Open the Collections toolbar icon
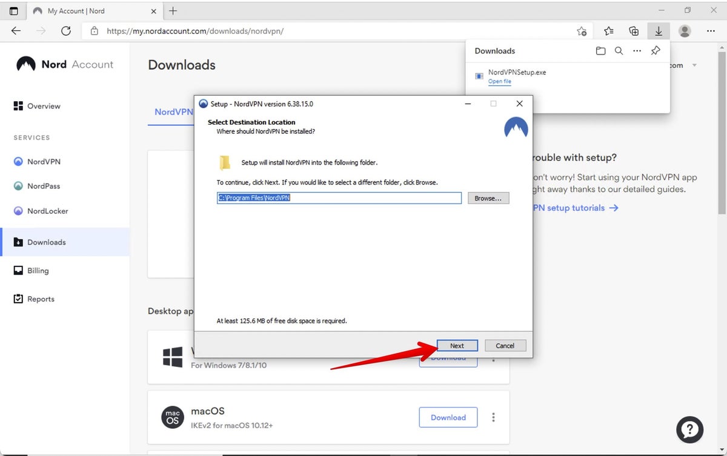 pos(634,31)
